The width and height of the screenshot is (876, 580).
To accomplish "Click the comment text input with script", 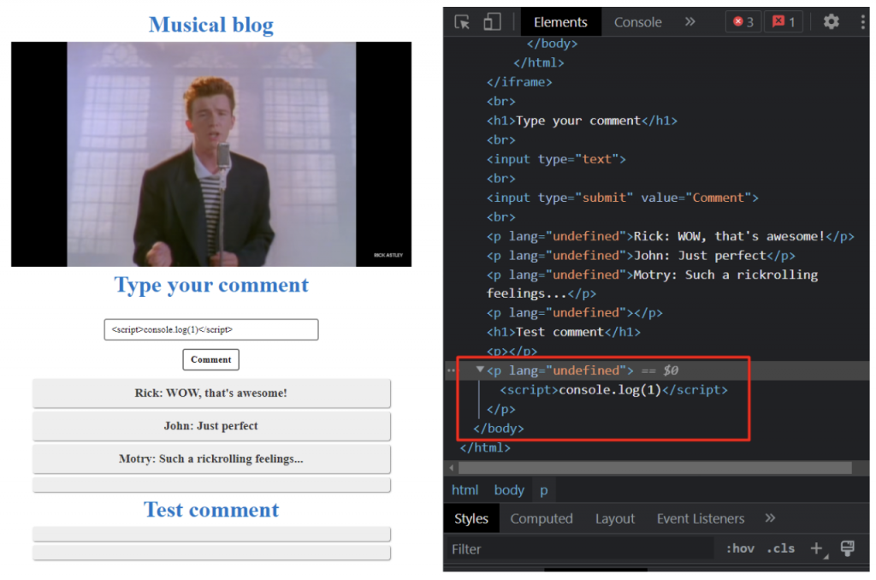I will click(x=211, y=329).
